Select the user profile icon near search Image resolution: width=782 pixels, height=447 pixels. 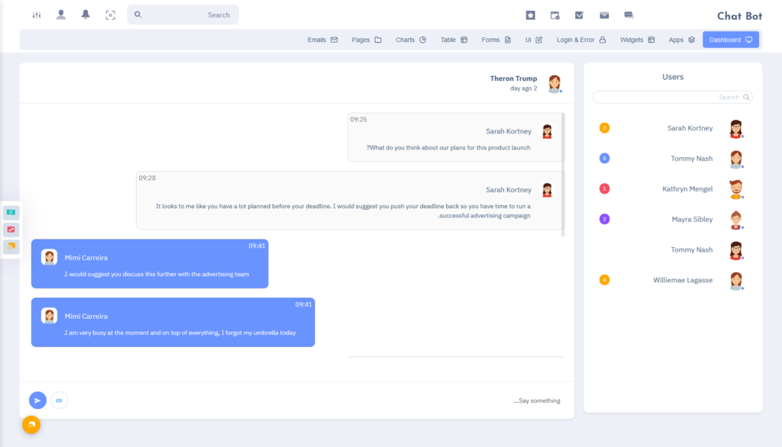pyautogui.click(x=60, y=14)
